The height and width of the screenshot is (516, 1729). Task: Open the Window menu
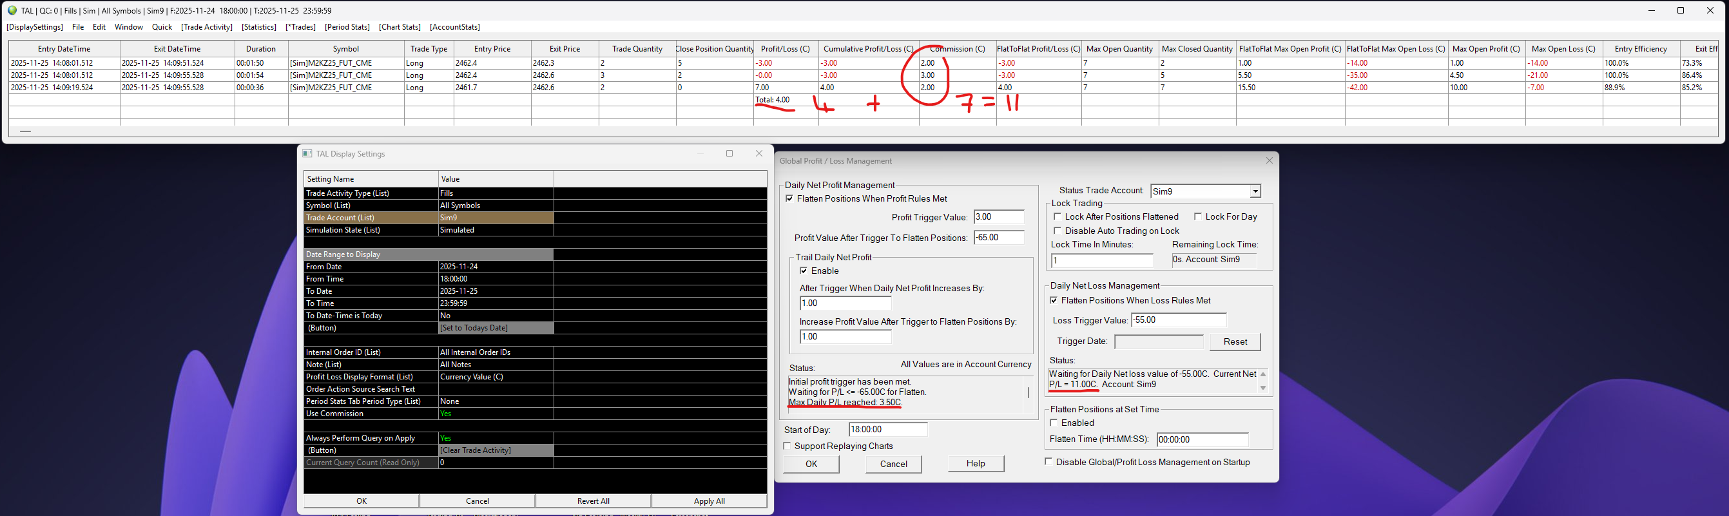pyautogui.click(x=129, y=27)
